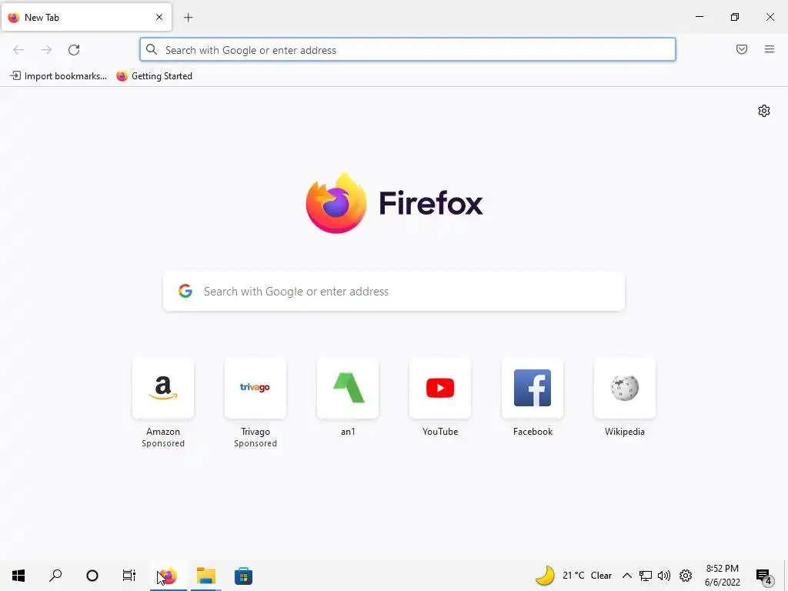Open File Explorer from the taskbar

coord(206,576)
